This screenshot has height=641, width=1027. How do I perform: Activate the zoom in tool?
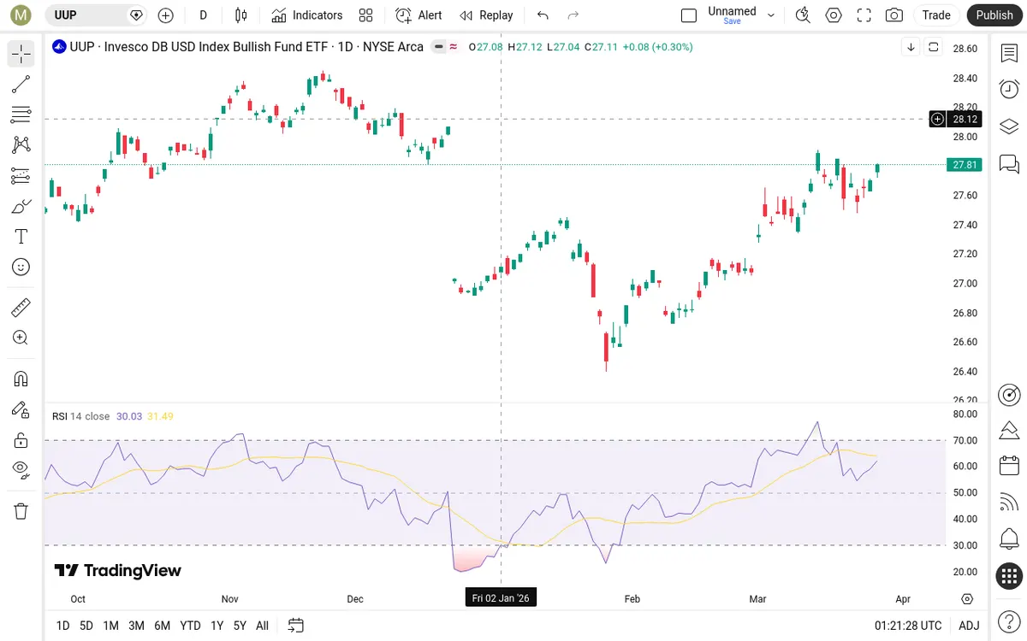(x=21, y=338)
